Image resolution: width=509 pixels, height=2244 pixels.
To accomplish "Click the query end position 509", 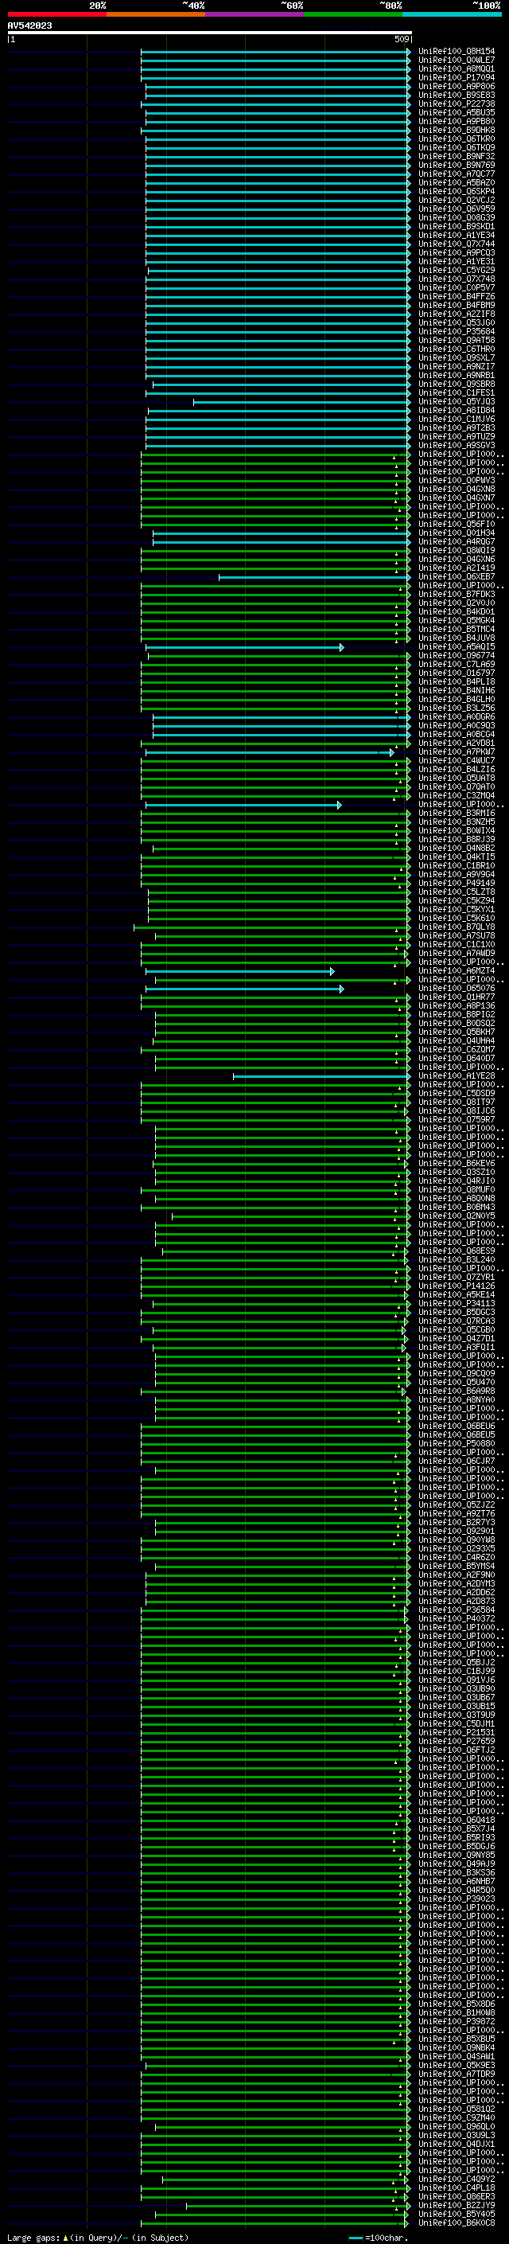I will 401,39.
